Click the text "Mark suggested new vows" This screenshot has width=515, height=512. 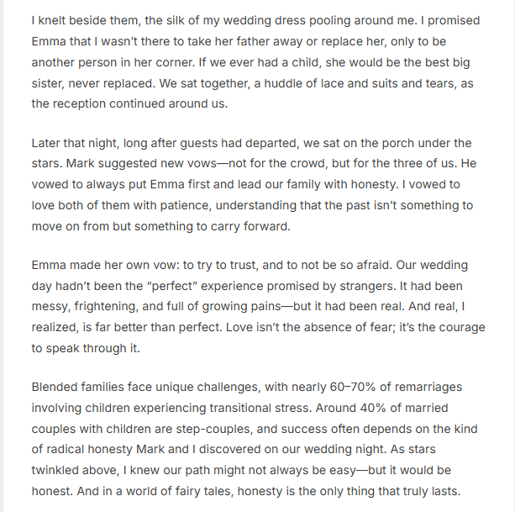[x=149, y=164]
